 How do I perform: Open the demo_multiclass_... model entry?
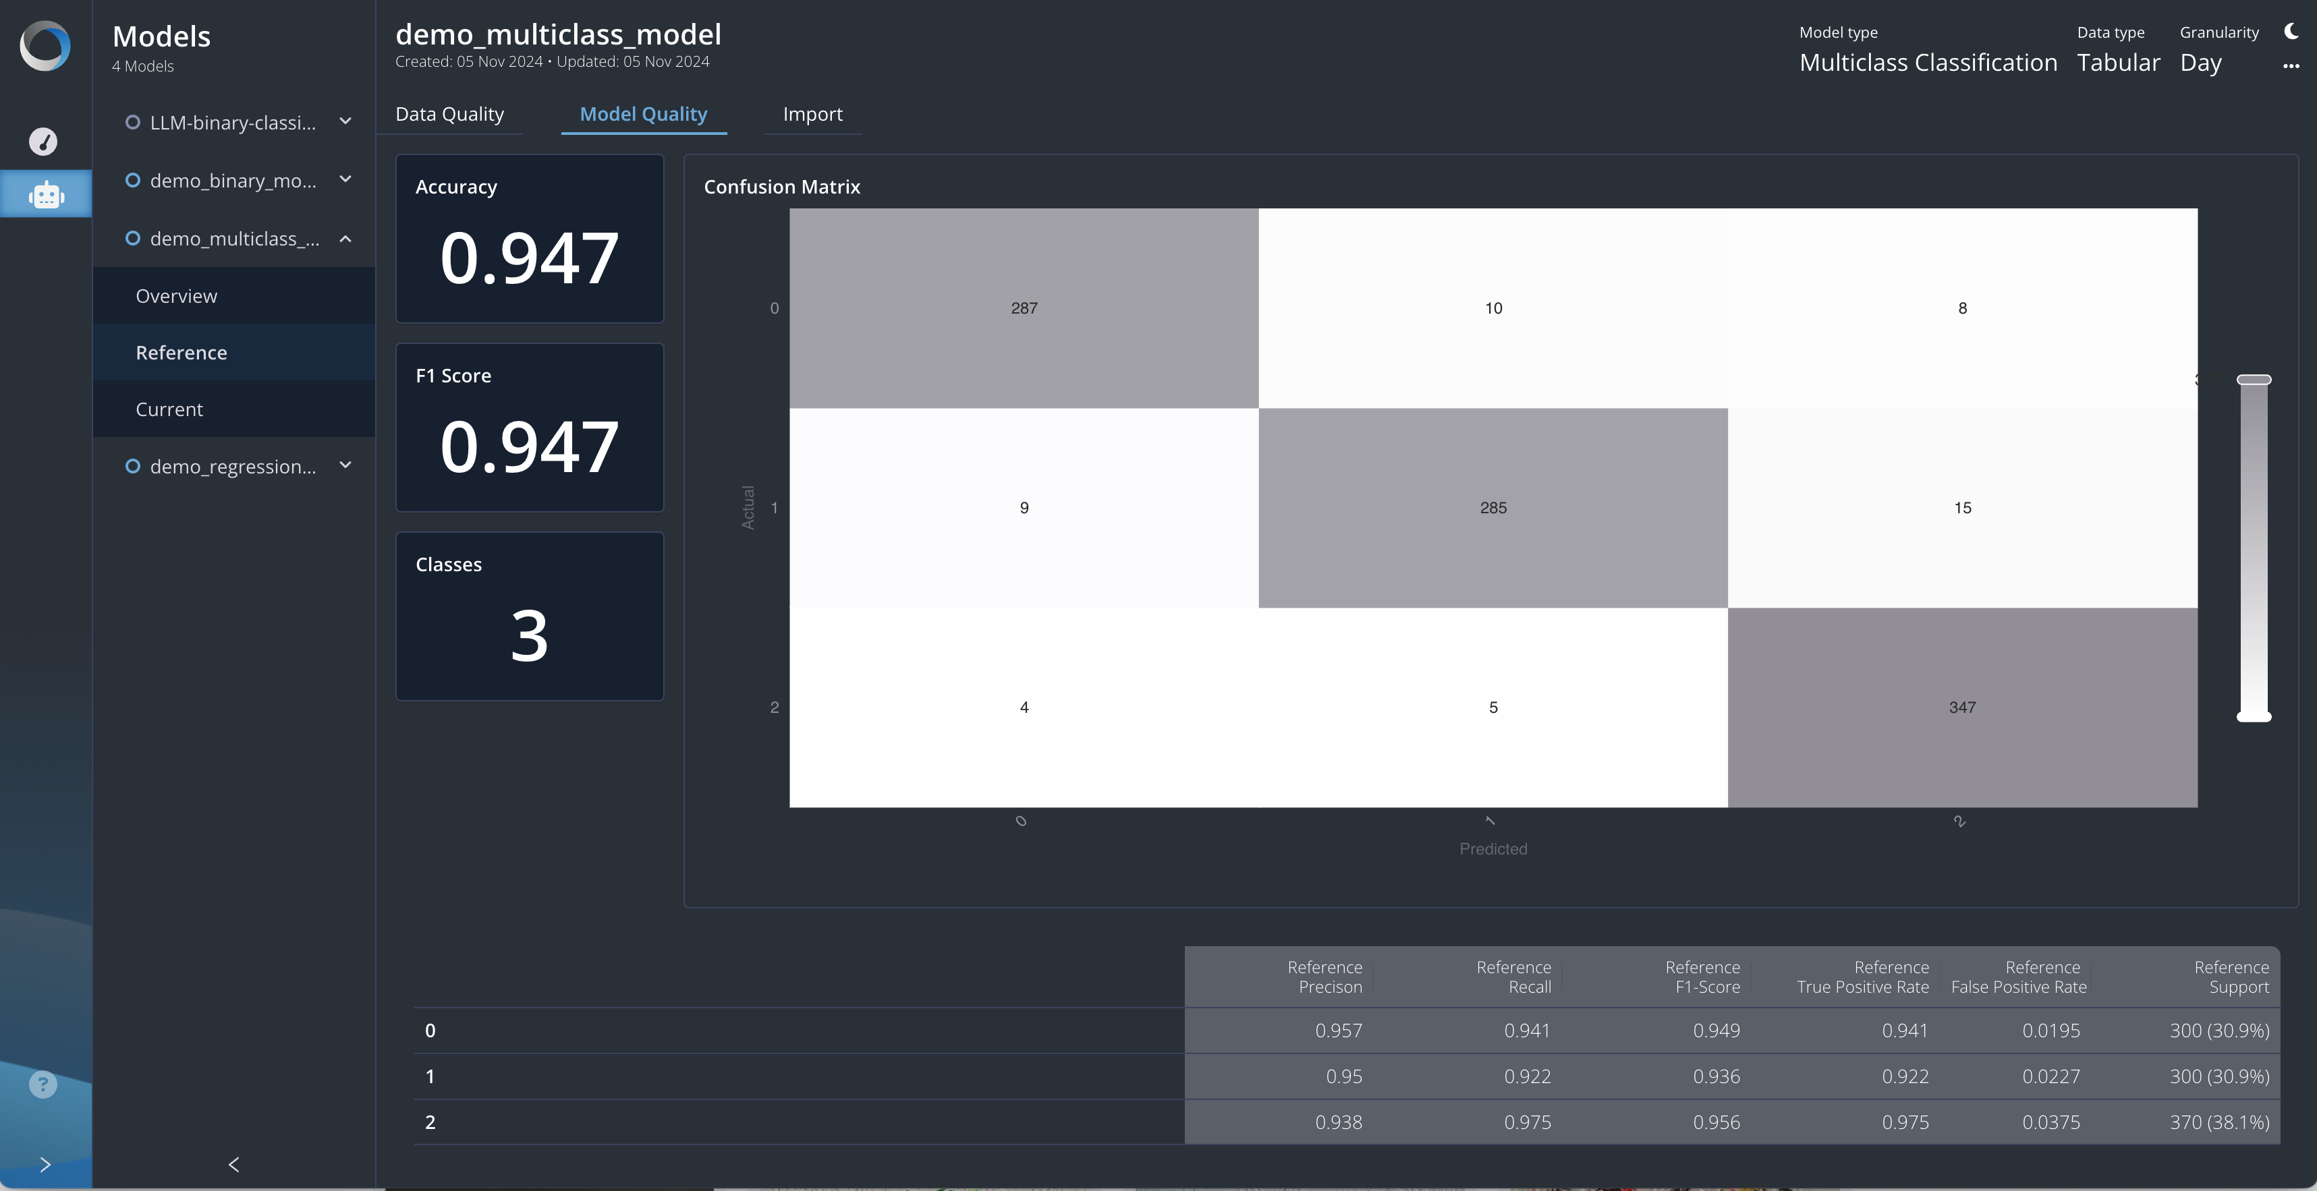pos(235,238)
